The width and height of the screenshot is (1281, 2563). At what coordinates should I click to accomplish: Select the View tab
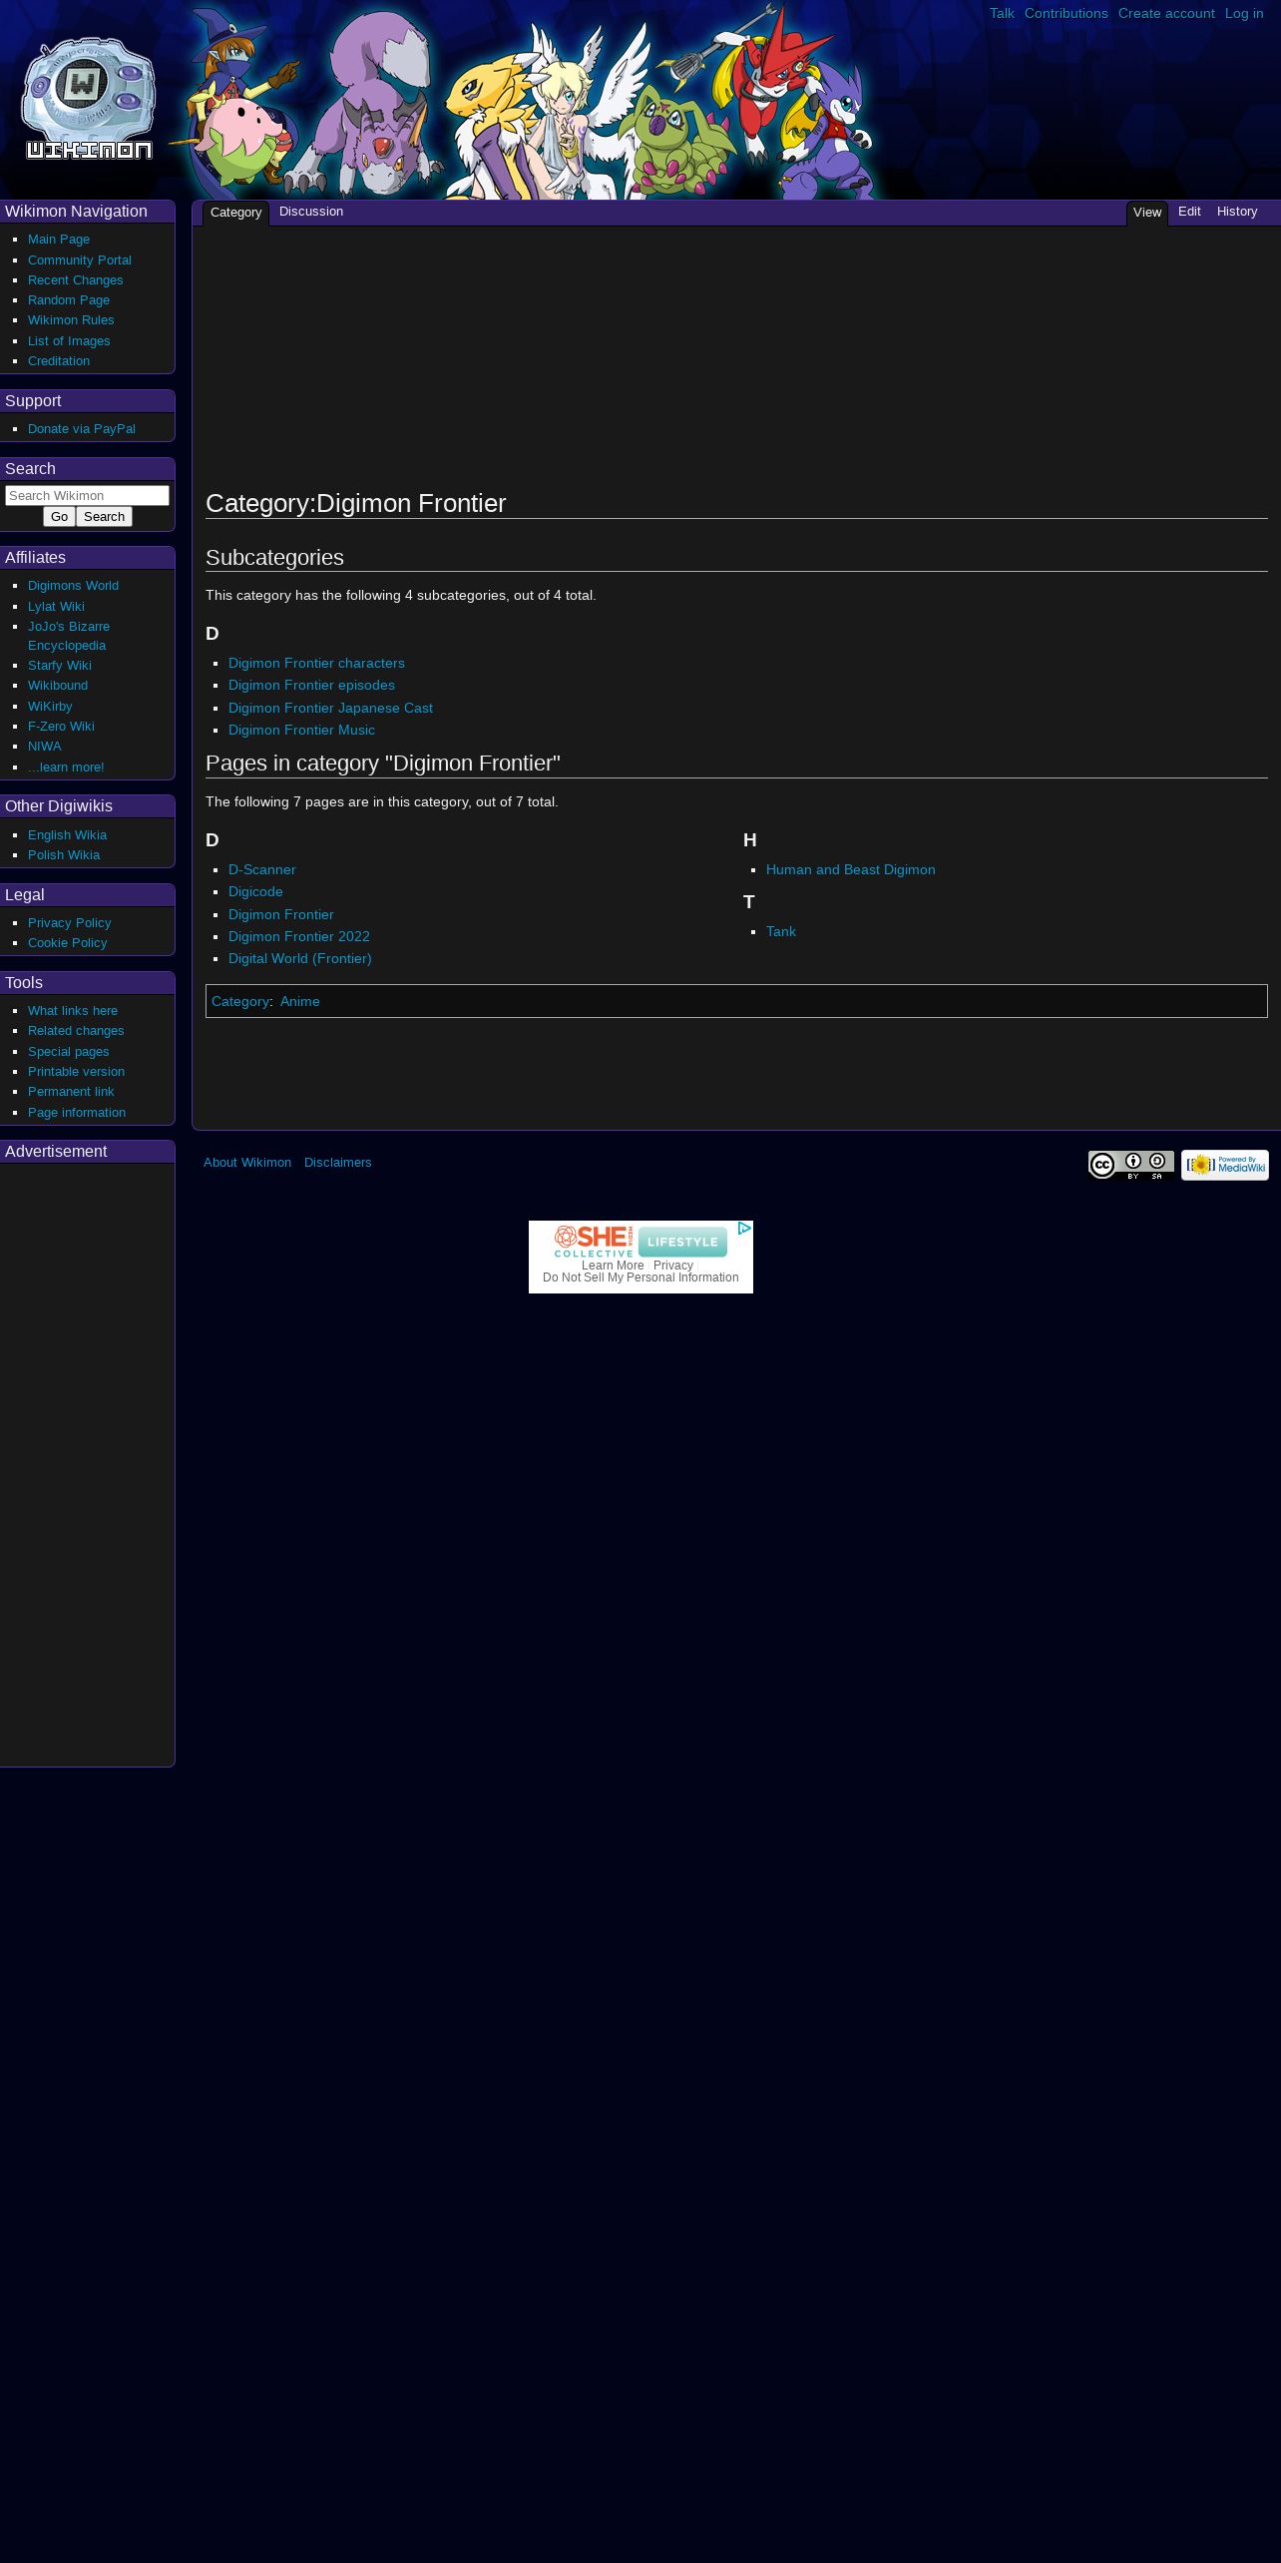click(x=1147, y=213)
